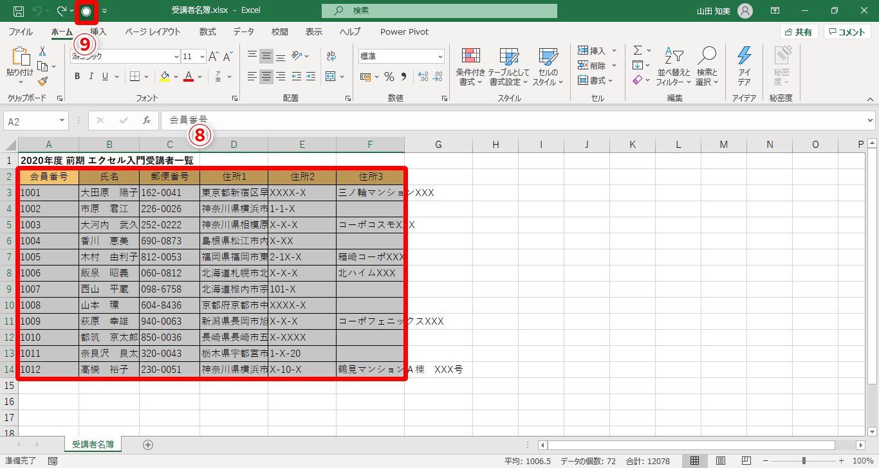Open the font size dropdown

202,57
